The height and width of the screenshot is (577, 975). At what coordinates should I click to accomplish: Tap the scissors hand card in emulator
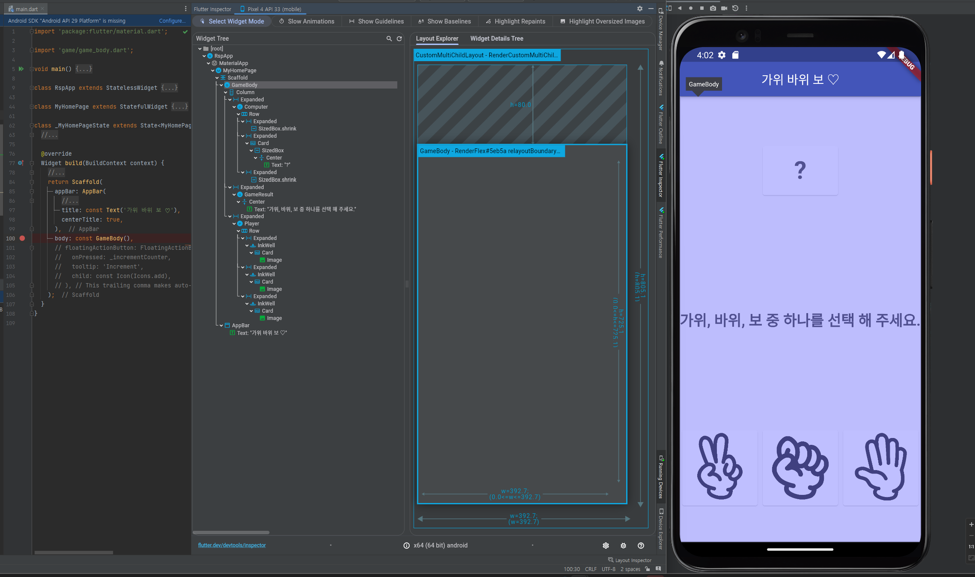tap(719, 467)
